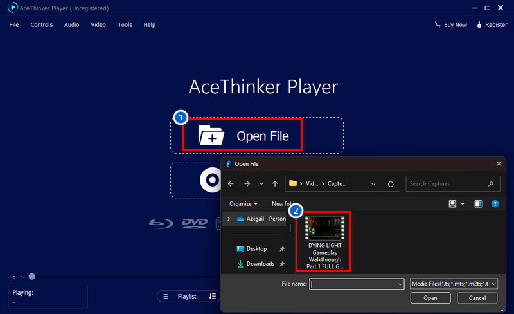Click the Buy Now cart icon
Screen dimensions: 514x314
(x=438, y=24)
